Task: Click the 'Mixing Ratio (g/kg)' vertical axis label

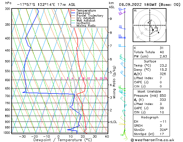Action: click(114, 82)
